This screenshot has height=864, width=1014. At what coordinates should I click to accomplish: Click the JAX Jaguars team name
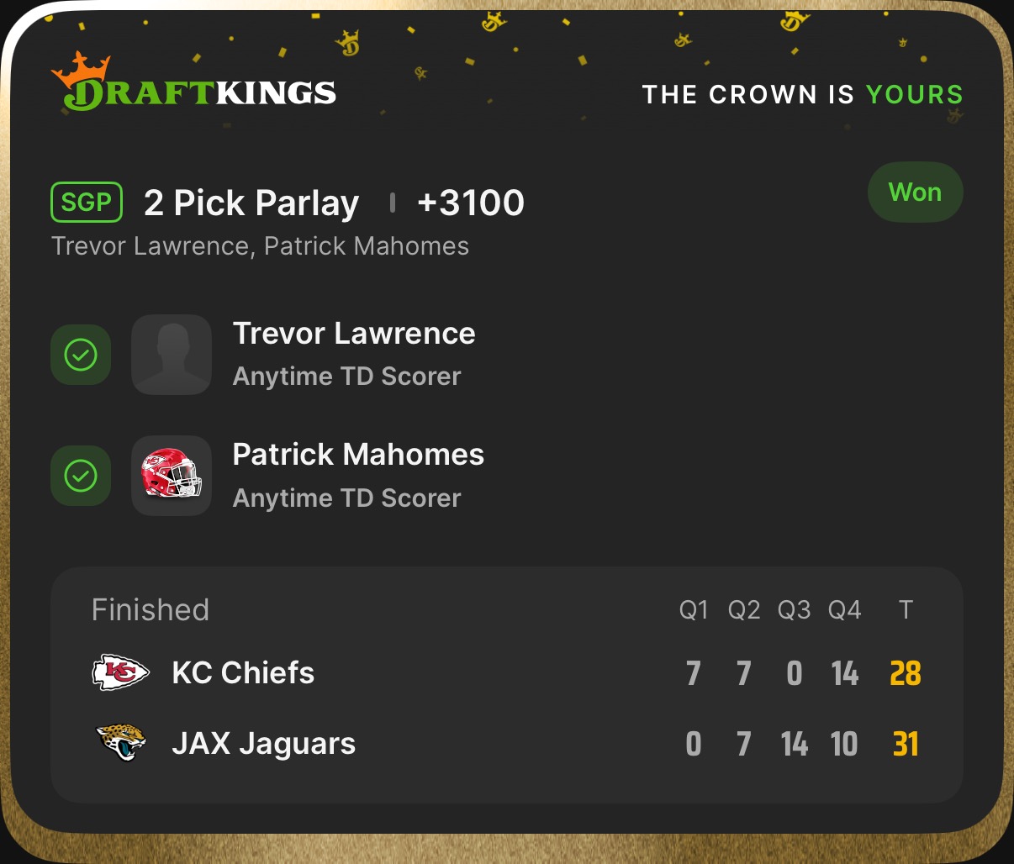click(x=263, y=744)
